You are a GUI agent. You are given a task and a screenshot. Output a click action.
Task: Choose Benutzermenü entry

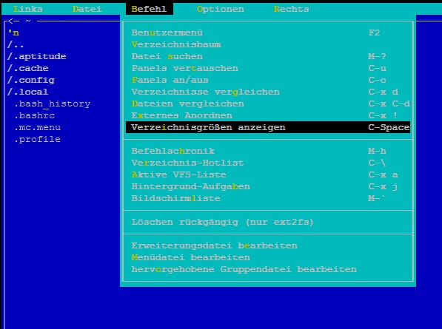point(268,33)
